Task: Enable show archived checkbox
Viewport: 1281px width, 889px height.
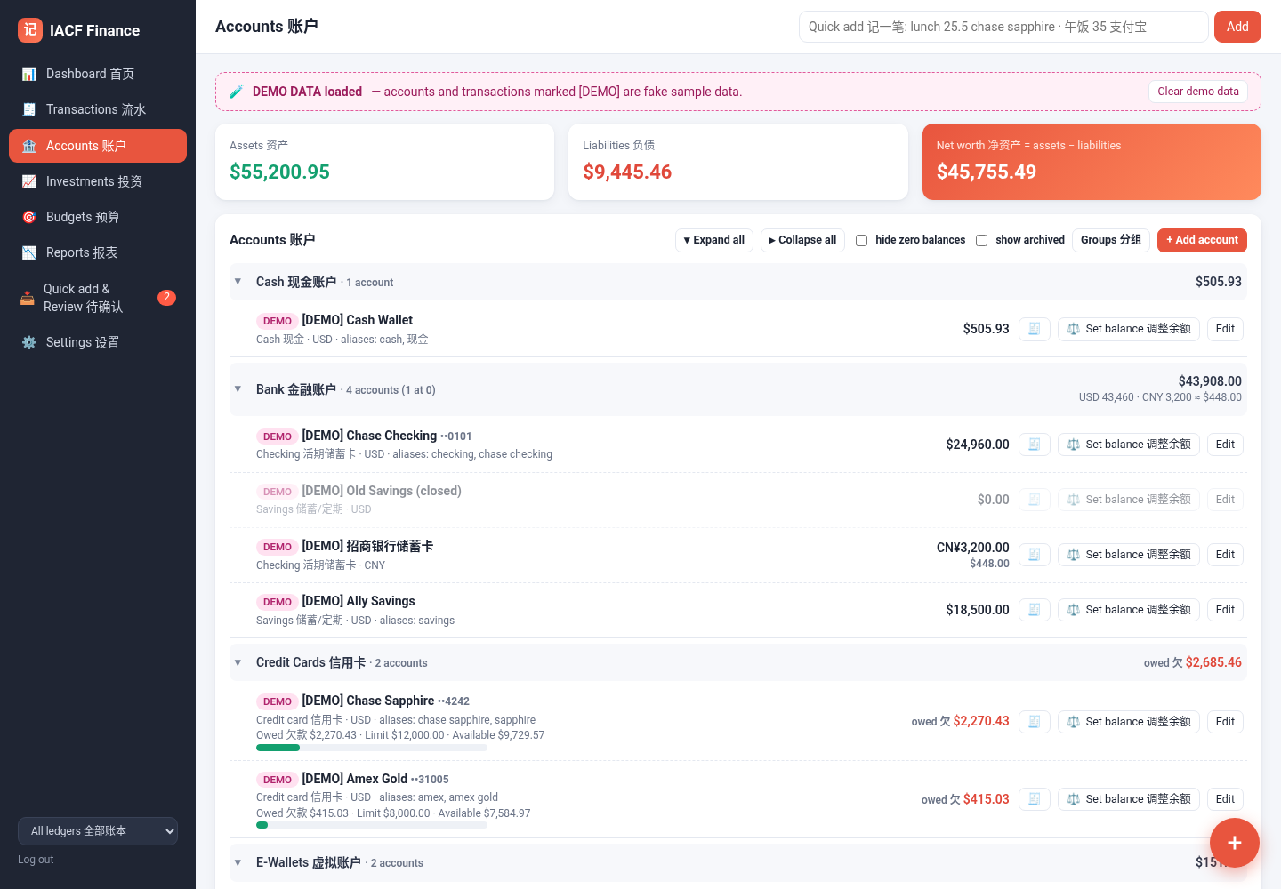Action: (x=981, y=240)
